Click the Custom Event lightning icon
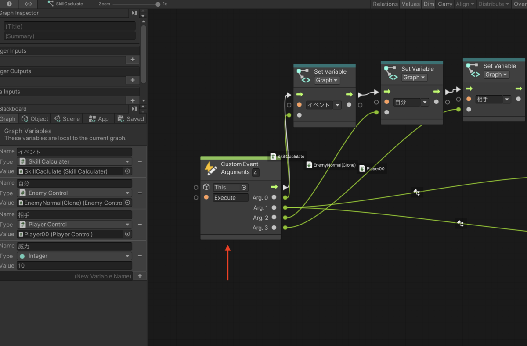This screenshot has width=527, height=346. point(211,168)
